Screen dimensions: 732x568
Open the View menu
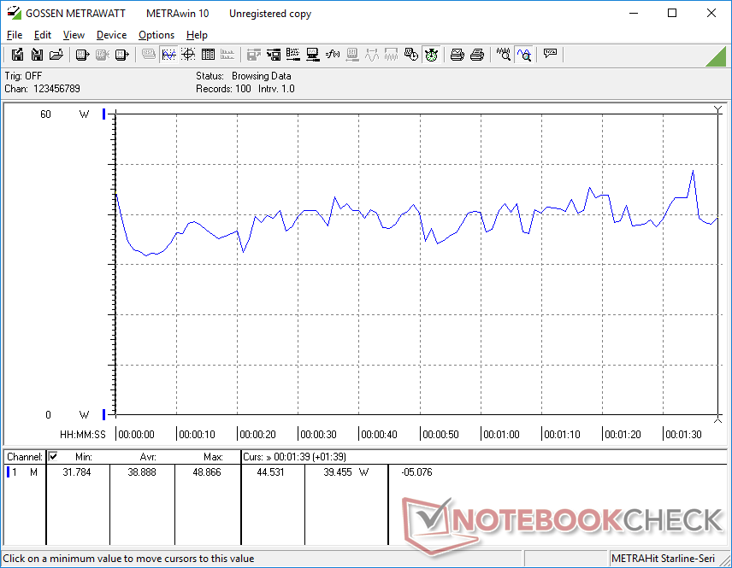[x=74, y=35]
